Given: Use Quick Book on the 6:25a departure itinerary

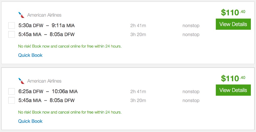Looking at the screenshot, I should point(30,121).
